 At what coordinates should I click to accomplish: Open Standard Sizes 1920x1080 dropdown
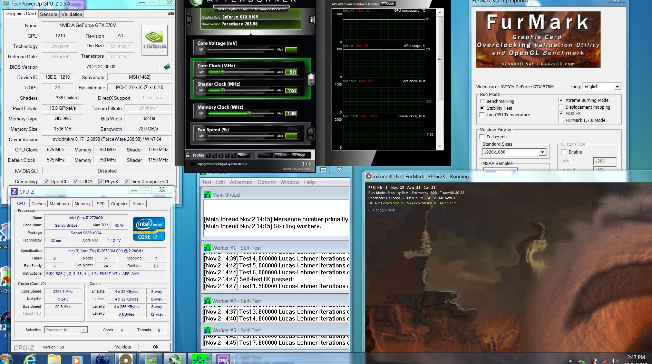pyautogui.click(x=514, y=152)
